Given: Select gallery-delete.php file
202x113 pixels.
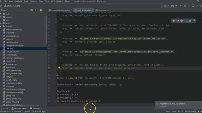Looking at the screenshot, I should click(x=12, y=99).
